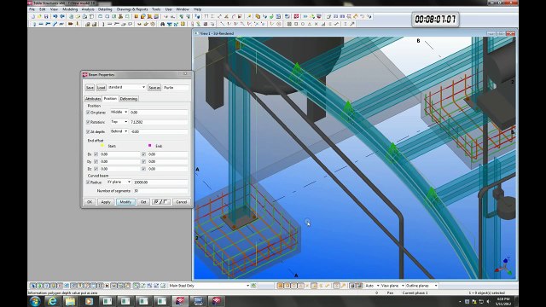Click the Save model toolbar icon

point(46,16)
